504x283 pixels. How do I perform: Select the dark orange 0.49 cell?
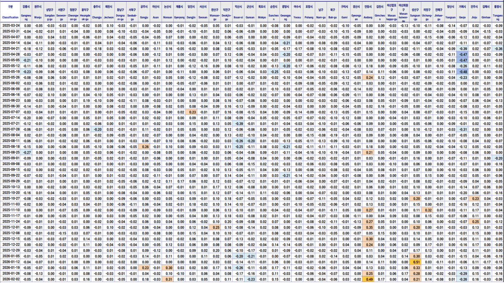tap(368, 279)
